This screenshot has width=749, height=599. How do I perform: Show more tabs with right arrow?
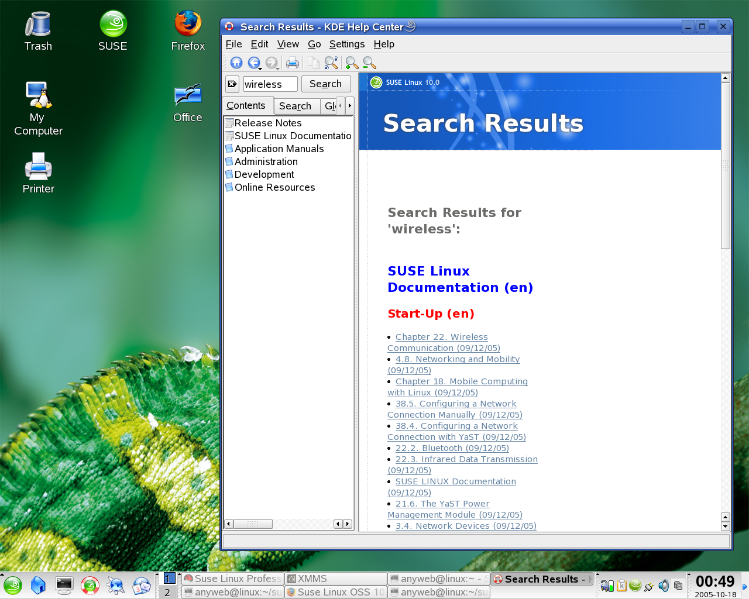coord(350,106)
